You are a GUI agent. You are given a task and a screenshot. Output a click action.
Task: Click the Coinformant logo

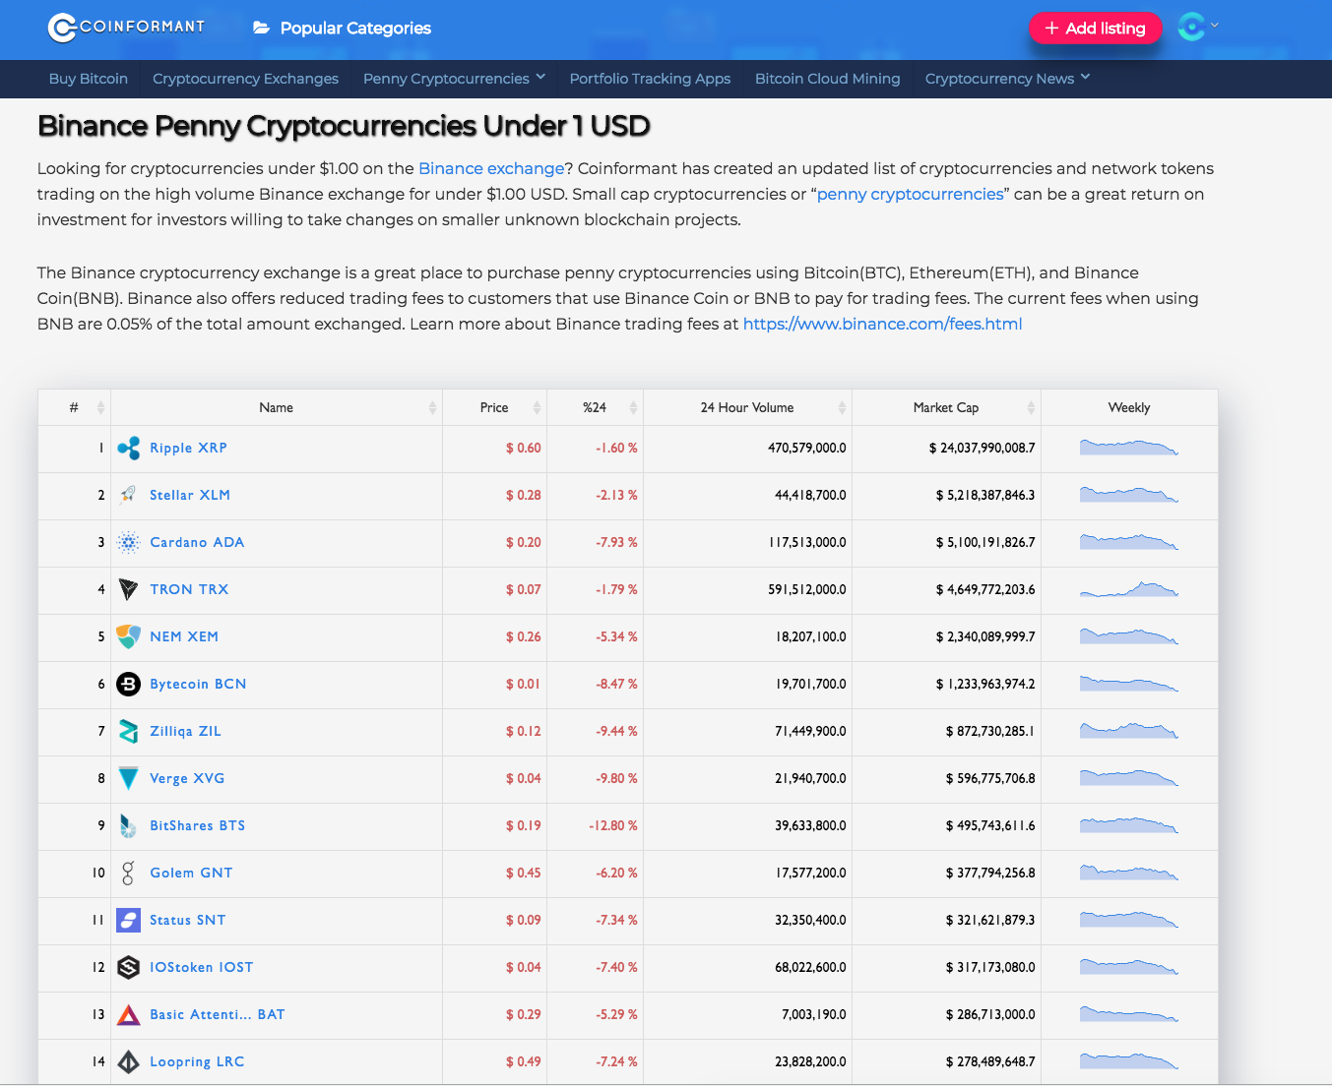127,28
